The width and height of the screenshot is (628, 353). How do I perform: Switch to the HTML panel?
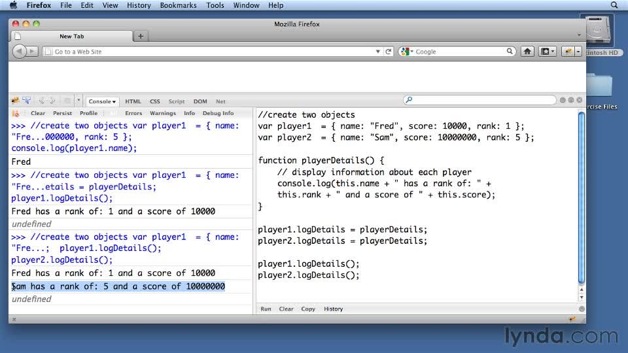point(133,101)
